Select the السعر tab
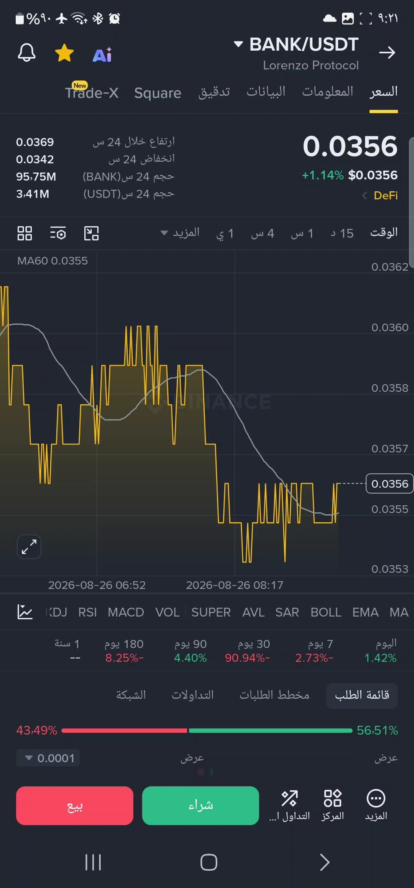The image size is (414, 888). [x=384, y=92]
